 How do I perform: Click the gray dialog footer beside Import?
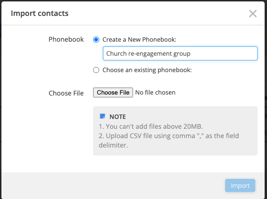[x=112, y=185]
